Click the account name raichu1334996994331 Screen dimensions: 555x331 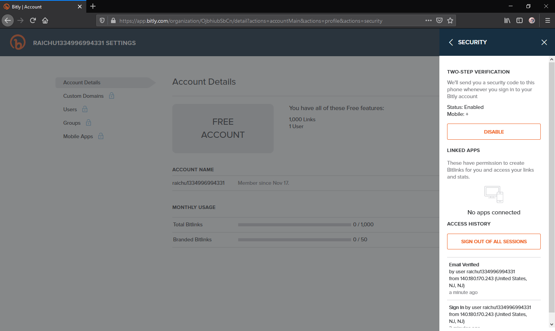pos(198,183)
